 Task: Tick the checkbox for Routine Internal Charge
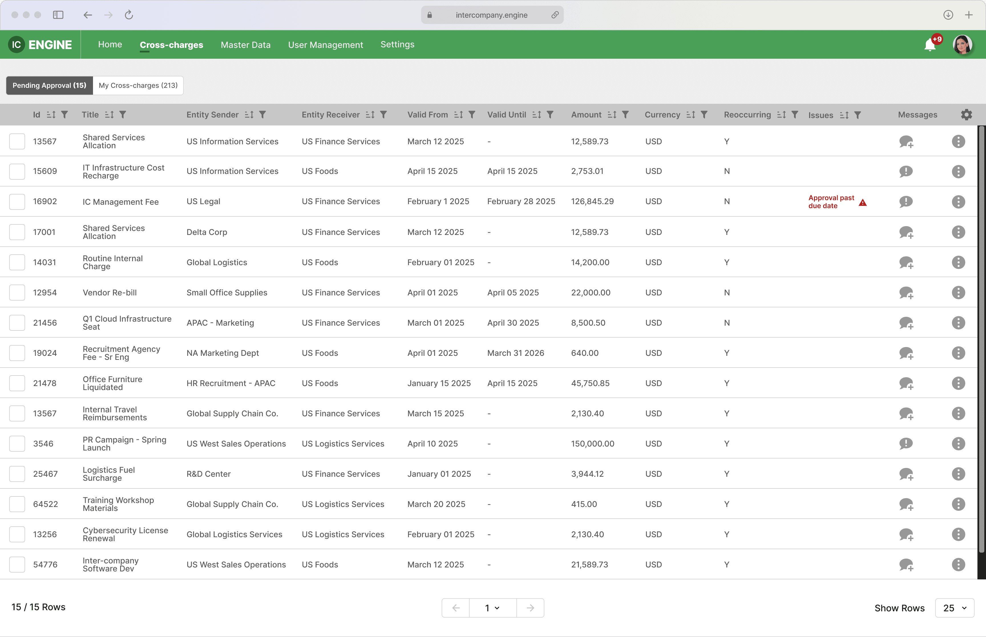tap(17, 262)
